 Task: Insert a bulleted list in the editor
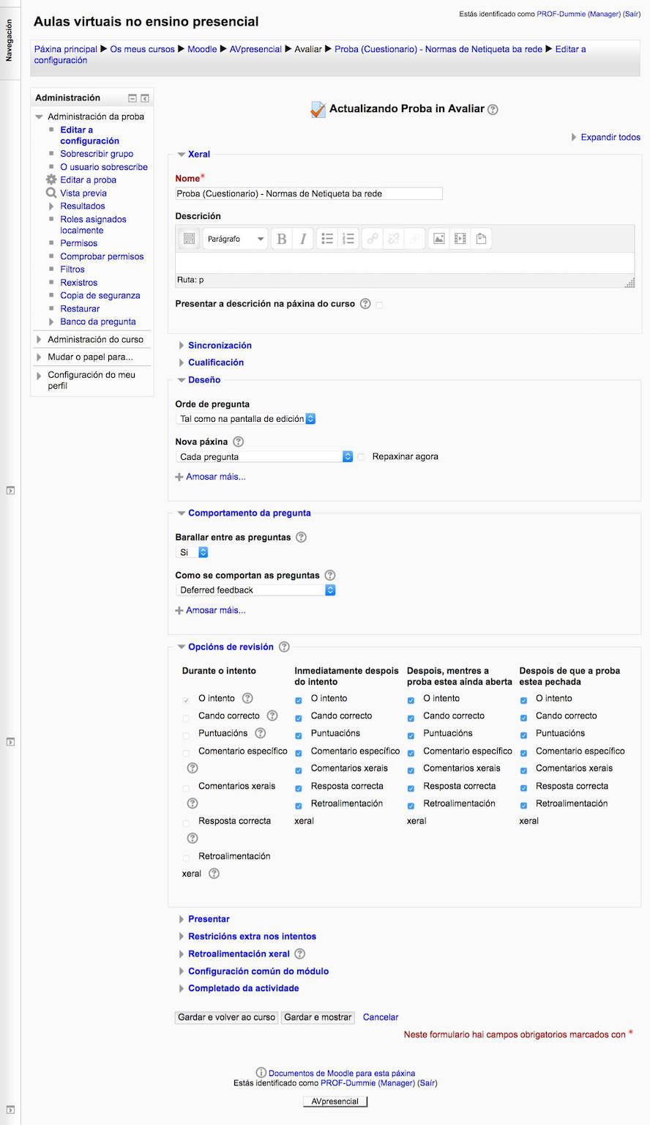point(327,239)
